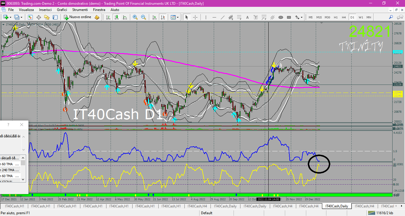Switch timeframe to W1
Screen dimensions: 405x216
361,17
